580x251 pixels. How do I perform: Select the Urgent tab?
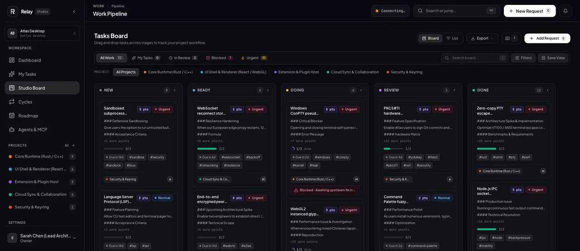click(254, 58)
